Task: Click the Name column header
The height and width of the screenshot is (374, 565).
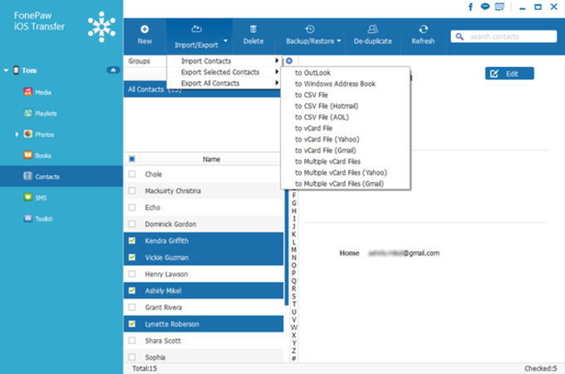Action: pos(211,159)
